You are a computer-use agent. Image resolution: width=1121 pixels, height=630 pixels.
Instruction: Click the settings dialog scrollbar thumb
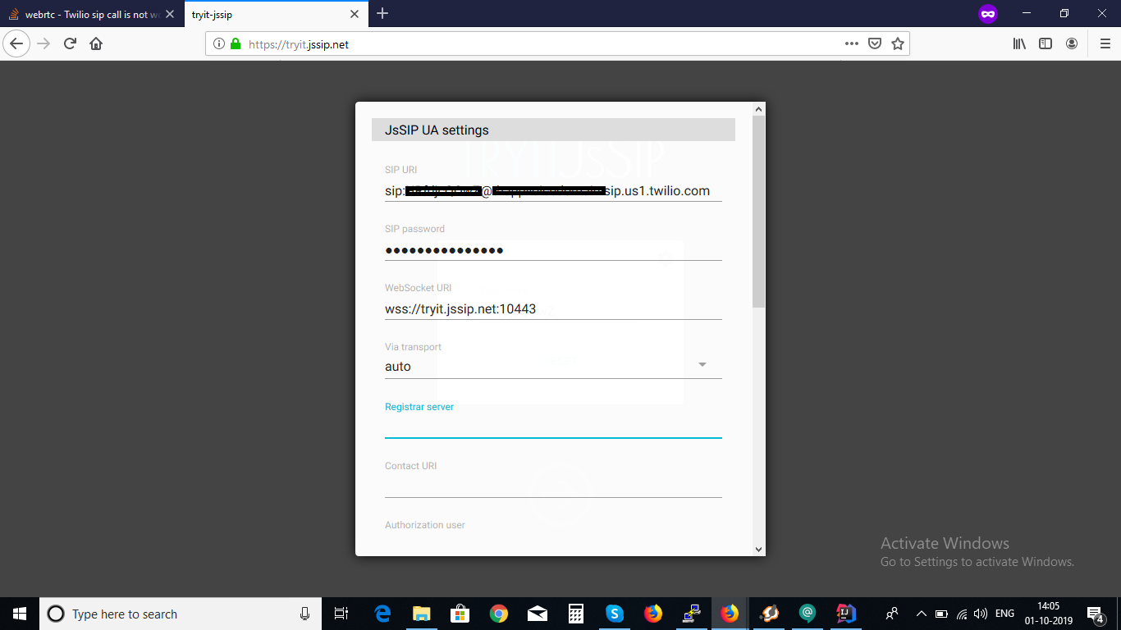pos(758,212)
